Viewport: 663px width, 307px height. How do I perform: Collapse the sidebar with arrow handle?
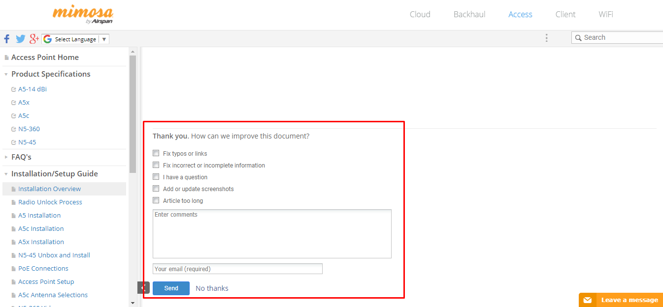click(x=143, y=287)
